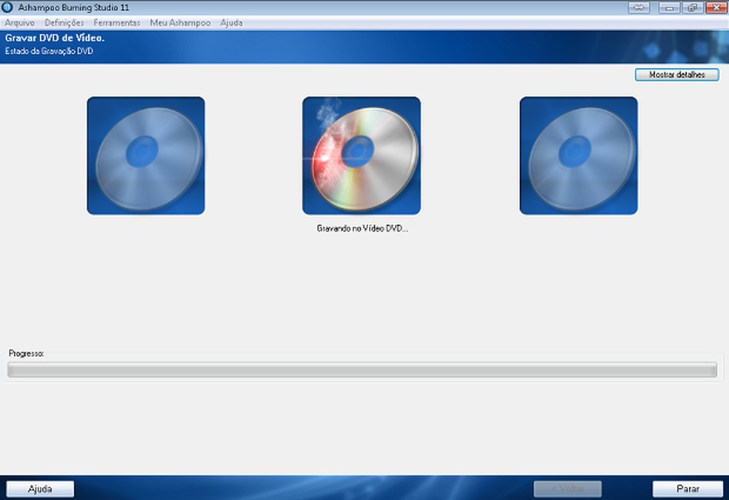Click the burn progress bar
The height and width of the screenshot is (500, 729).
point(362,370)
